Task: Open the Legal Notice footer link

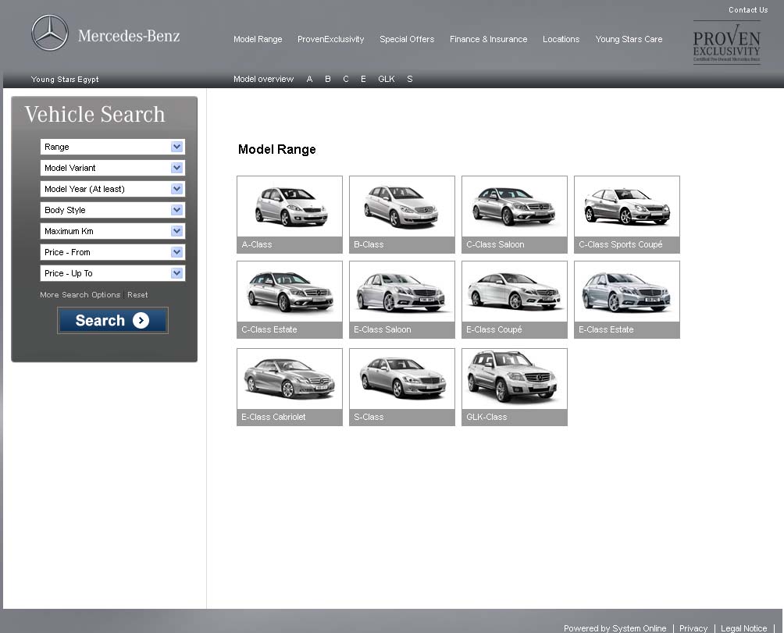Action: (x=743, y=628)
